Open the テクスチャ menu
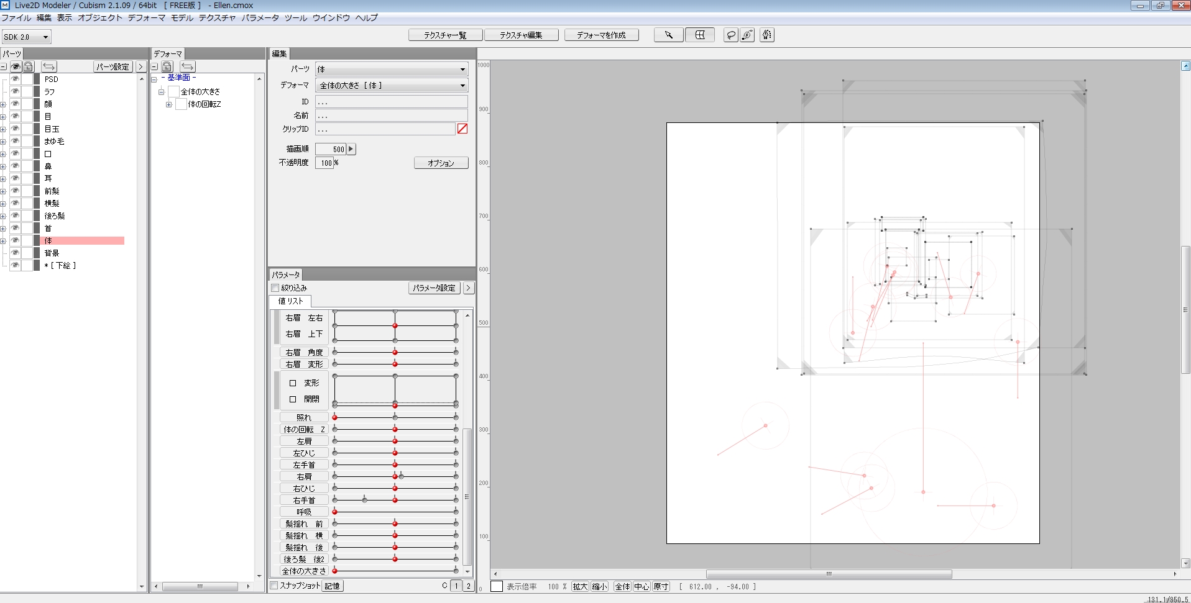Screen dimensions: 1191x603 coord(217,18)
